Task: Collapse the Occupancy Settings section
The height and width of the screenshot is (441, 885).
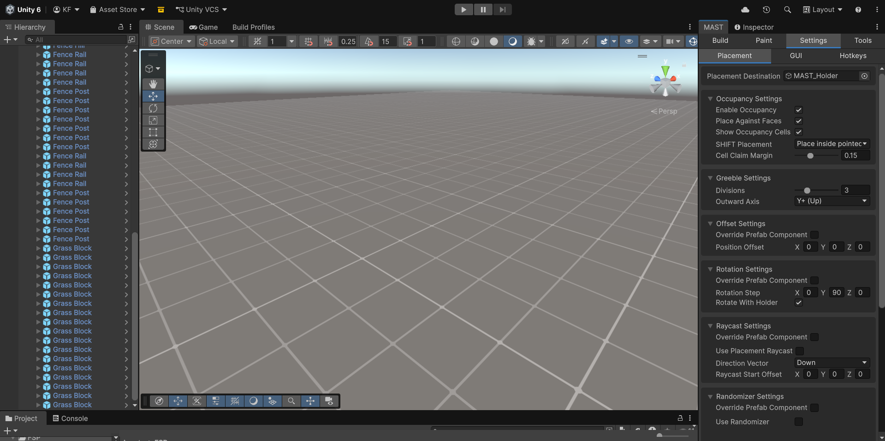Action: [x=710, y=99]
